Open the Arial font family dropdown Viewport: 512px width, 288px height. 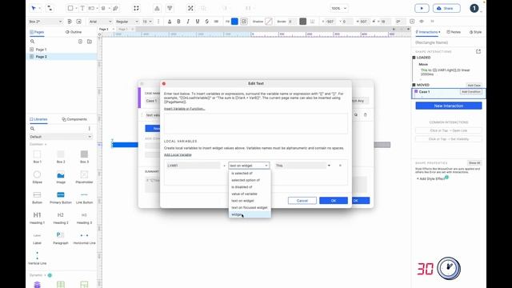(x=100, y=22)
